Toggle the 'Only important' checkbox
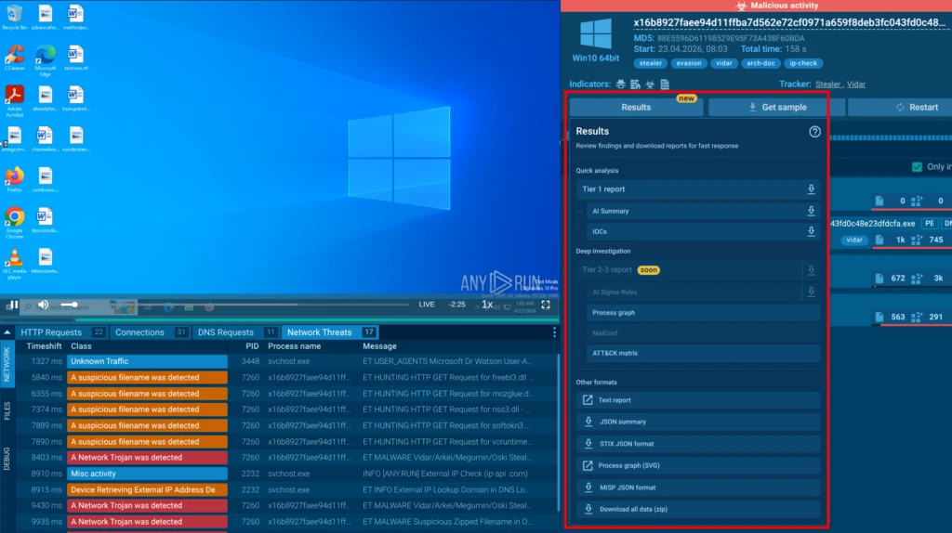 tap(918, 167)
